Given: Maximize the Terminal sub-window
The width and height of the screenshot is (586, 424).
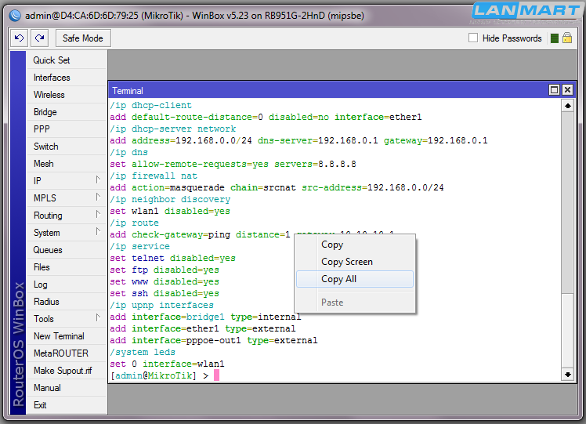Looking at the screenshot, I should 554,89.
